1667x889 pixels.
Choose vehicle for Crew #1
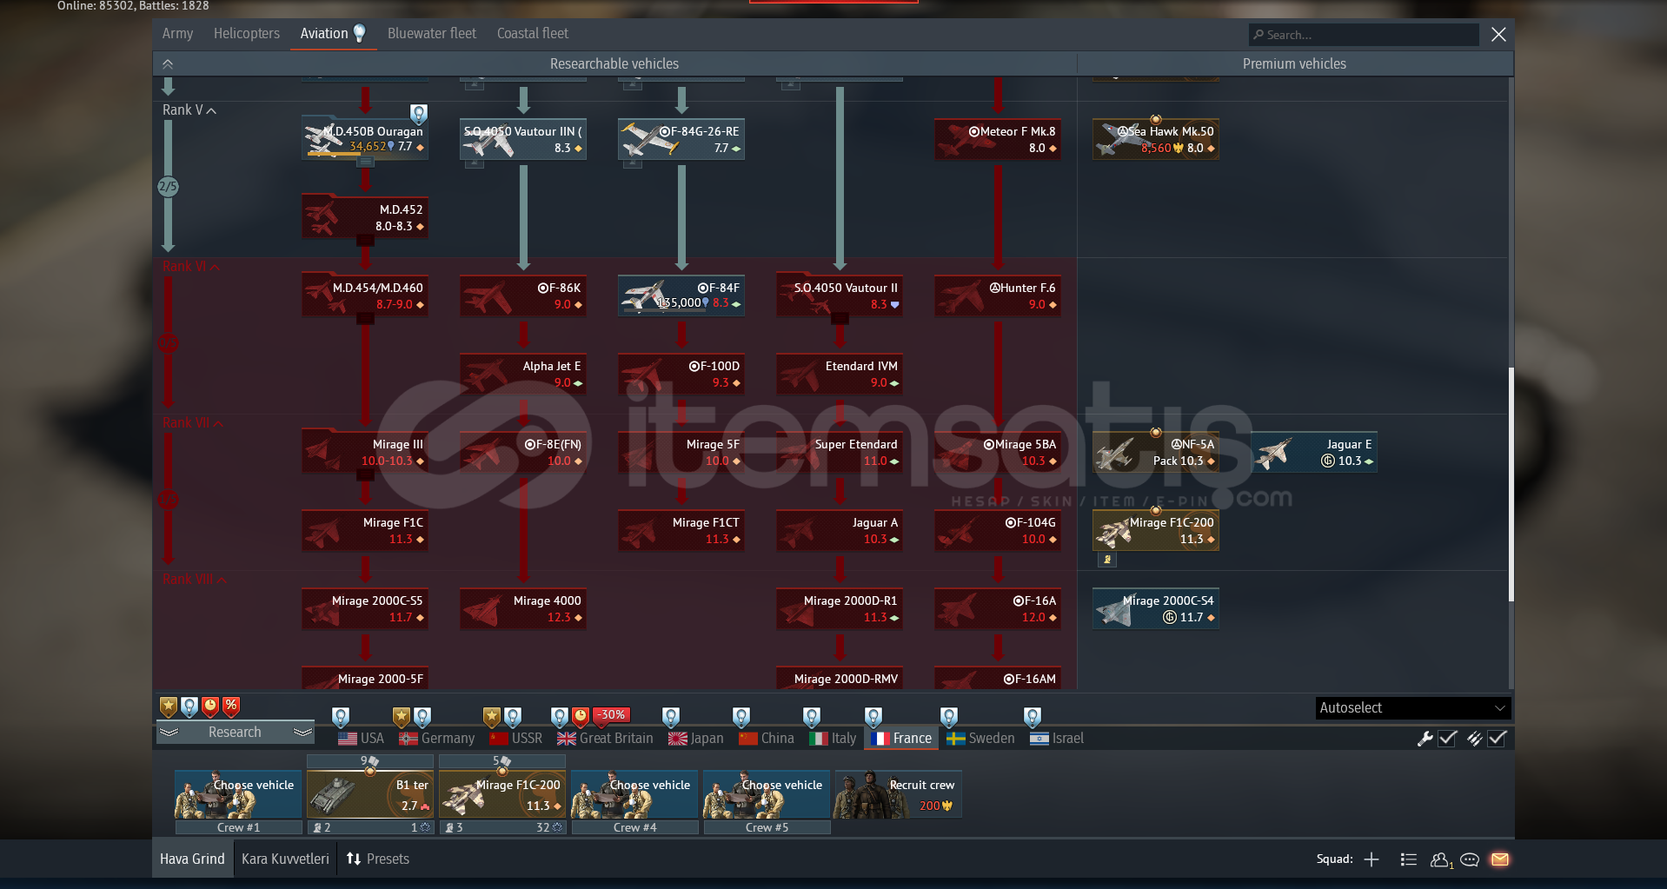(238, 794)
